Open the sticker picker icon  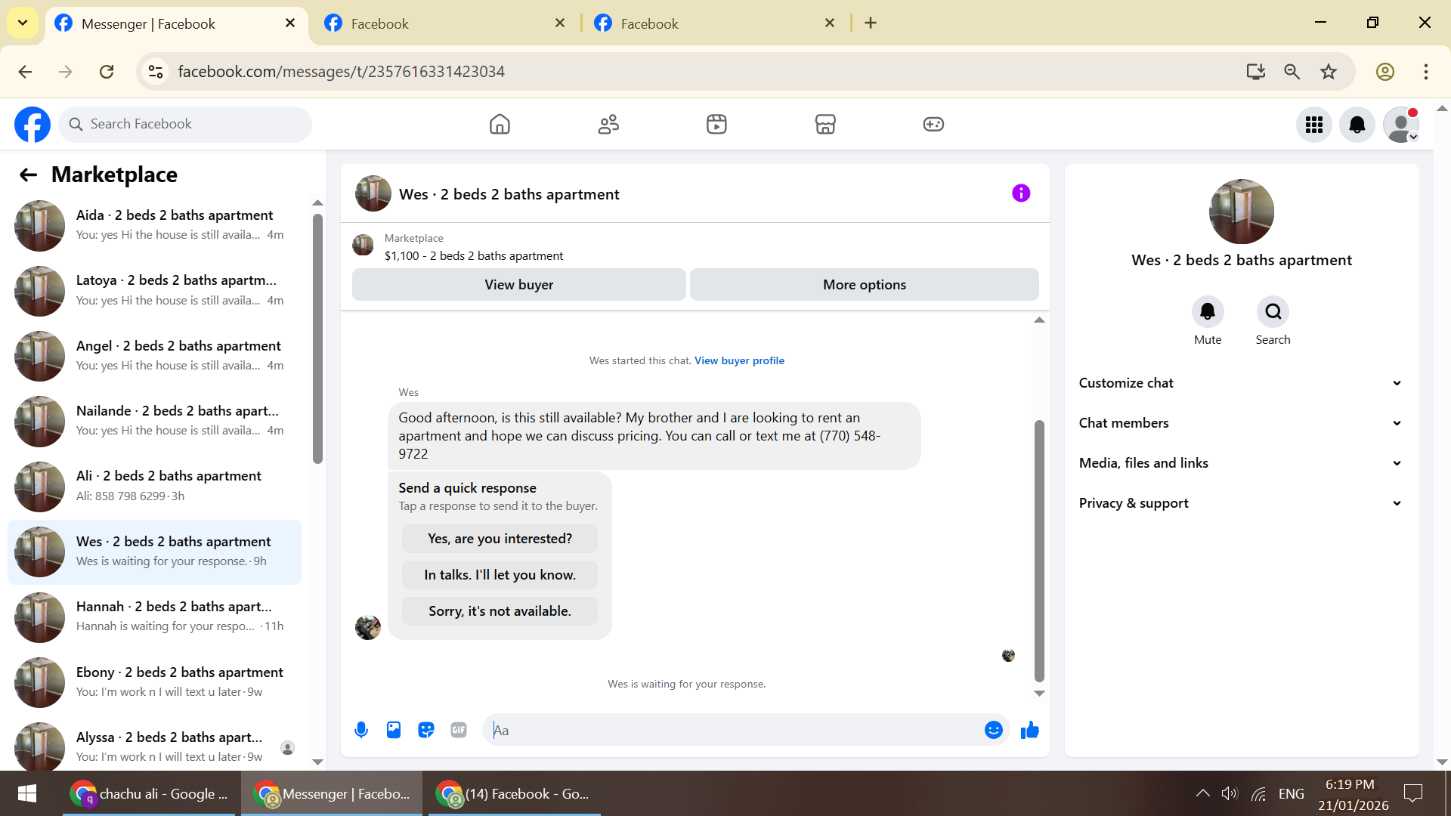(426, 730)
